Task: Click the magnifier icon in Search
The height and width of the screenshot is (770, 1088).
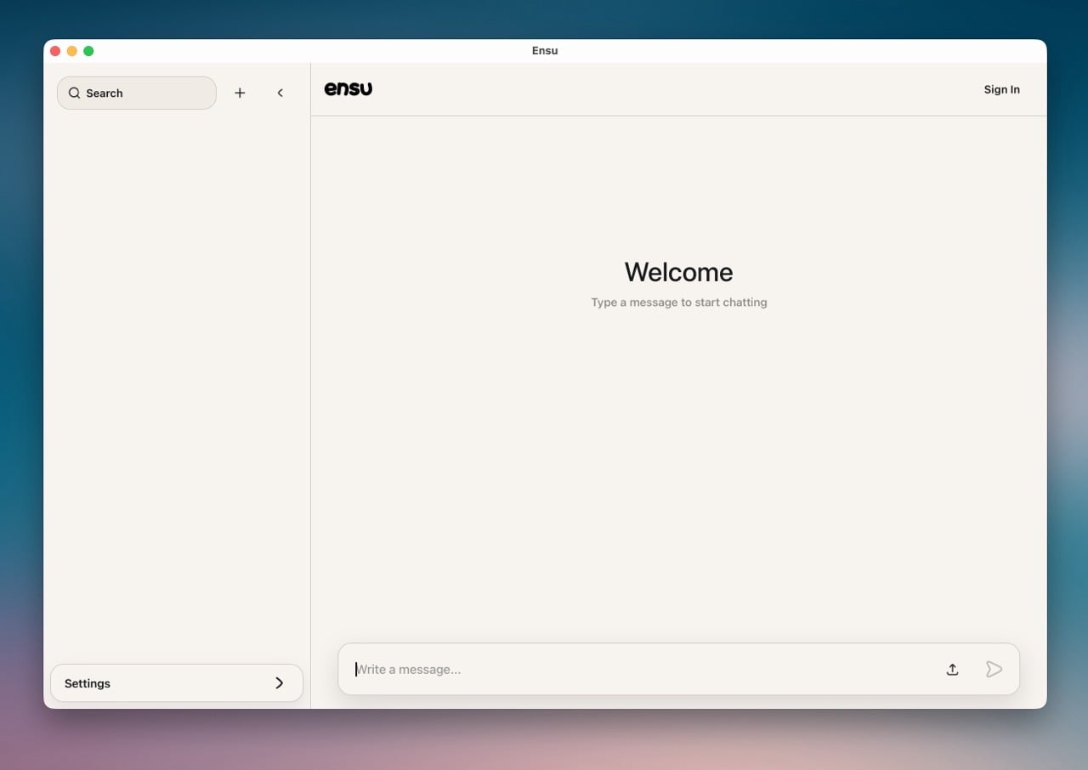Action: pyautogui.click(x=75, y=93)
